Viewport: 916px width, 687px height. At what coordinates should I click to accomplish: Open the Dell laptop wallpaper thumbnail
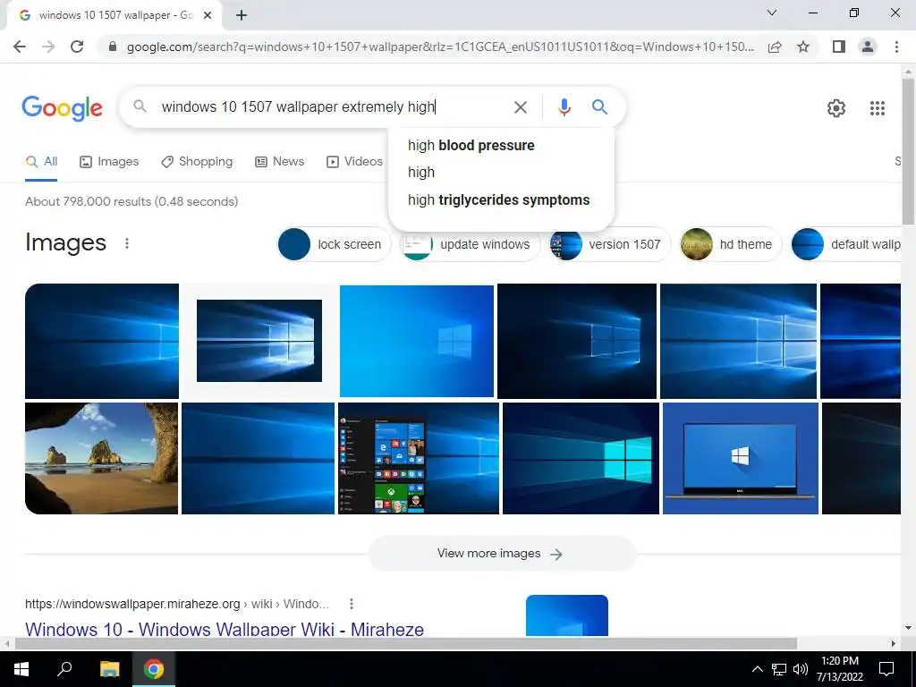[x=740, y=459]
